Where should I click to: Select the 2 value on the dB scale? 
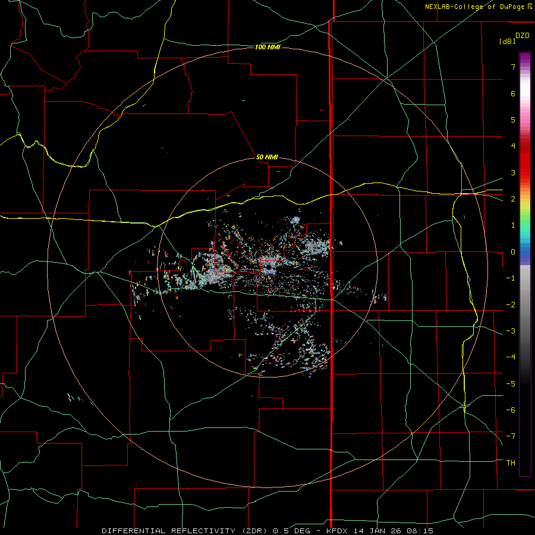coord(513,199)
